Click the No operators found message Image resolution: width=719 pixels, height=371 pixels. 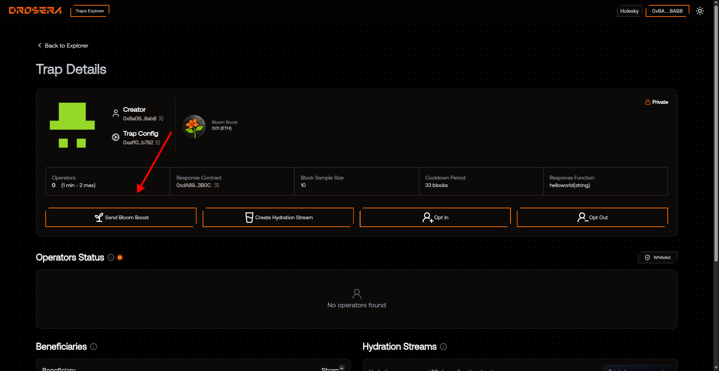tap(357, 305)
